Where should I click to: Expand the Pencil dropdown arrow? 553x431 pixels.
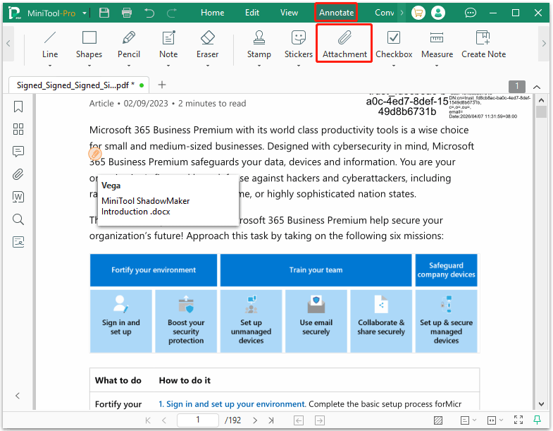[x=129, y=66]
